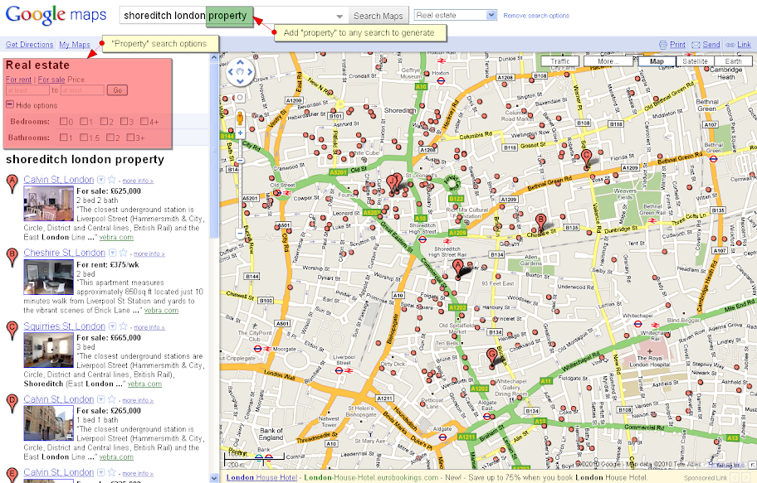Viewport: 757px width, 483px height.
Task: Open the search box suggestions arrow
Action: 339,17
